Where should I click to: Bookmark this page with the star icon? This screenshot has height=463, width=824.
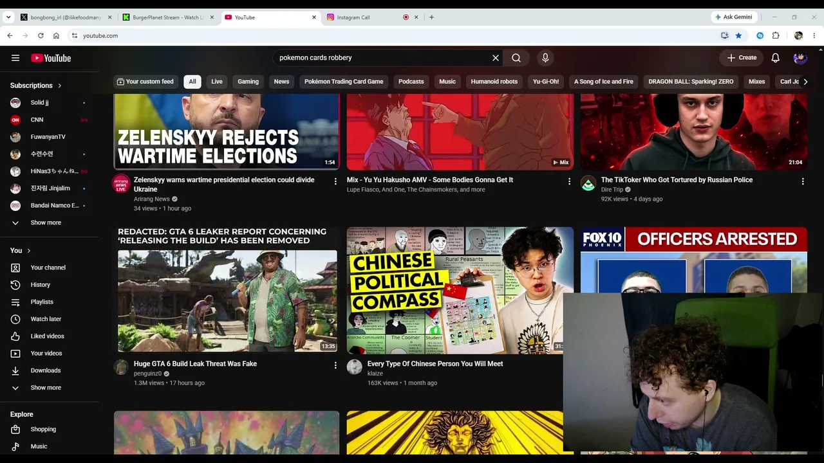738,36
